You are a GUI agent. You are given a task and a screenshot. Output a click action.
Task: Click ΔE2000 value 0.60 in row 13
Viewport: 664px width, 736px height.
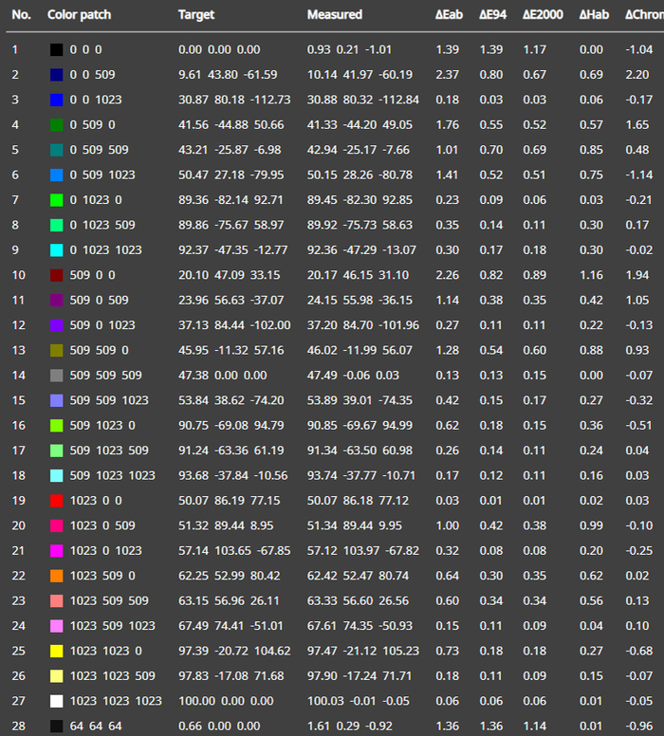(x=534, y=350)
